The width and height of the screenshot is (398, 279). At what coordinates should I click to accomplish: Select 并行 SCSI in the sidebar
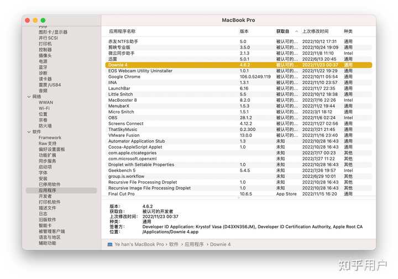point(48,38)
